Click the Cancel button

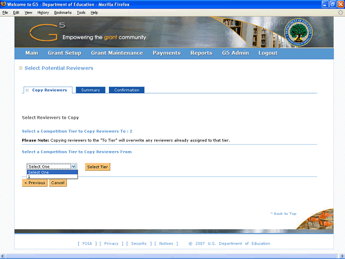coord(58,183)
